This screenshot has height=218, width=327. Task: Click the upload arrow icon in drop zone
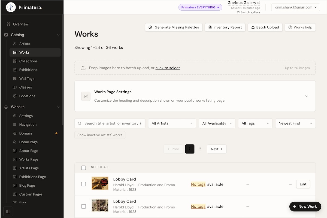pyautogui.click(x=83, y=68)
